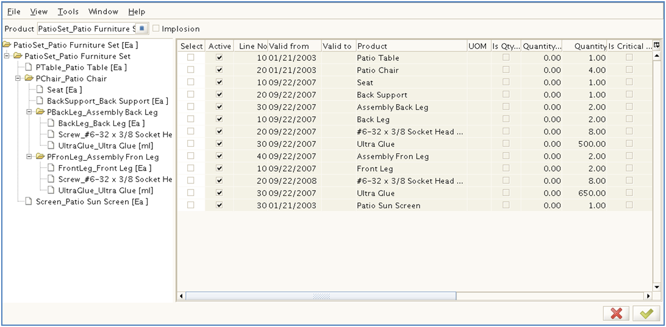The height and width of the screenshot is (327, 666).
Task: Click the green checkmark confirm icon
Action: pyautogui.click(x=646, y=313)
